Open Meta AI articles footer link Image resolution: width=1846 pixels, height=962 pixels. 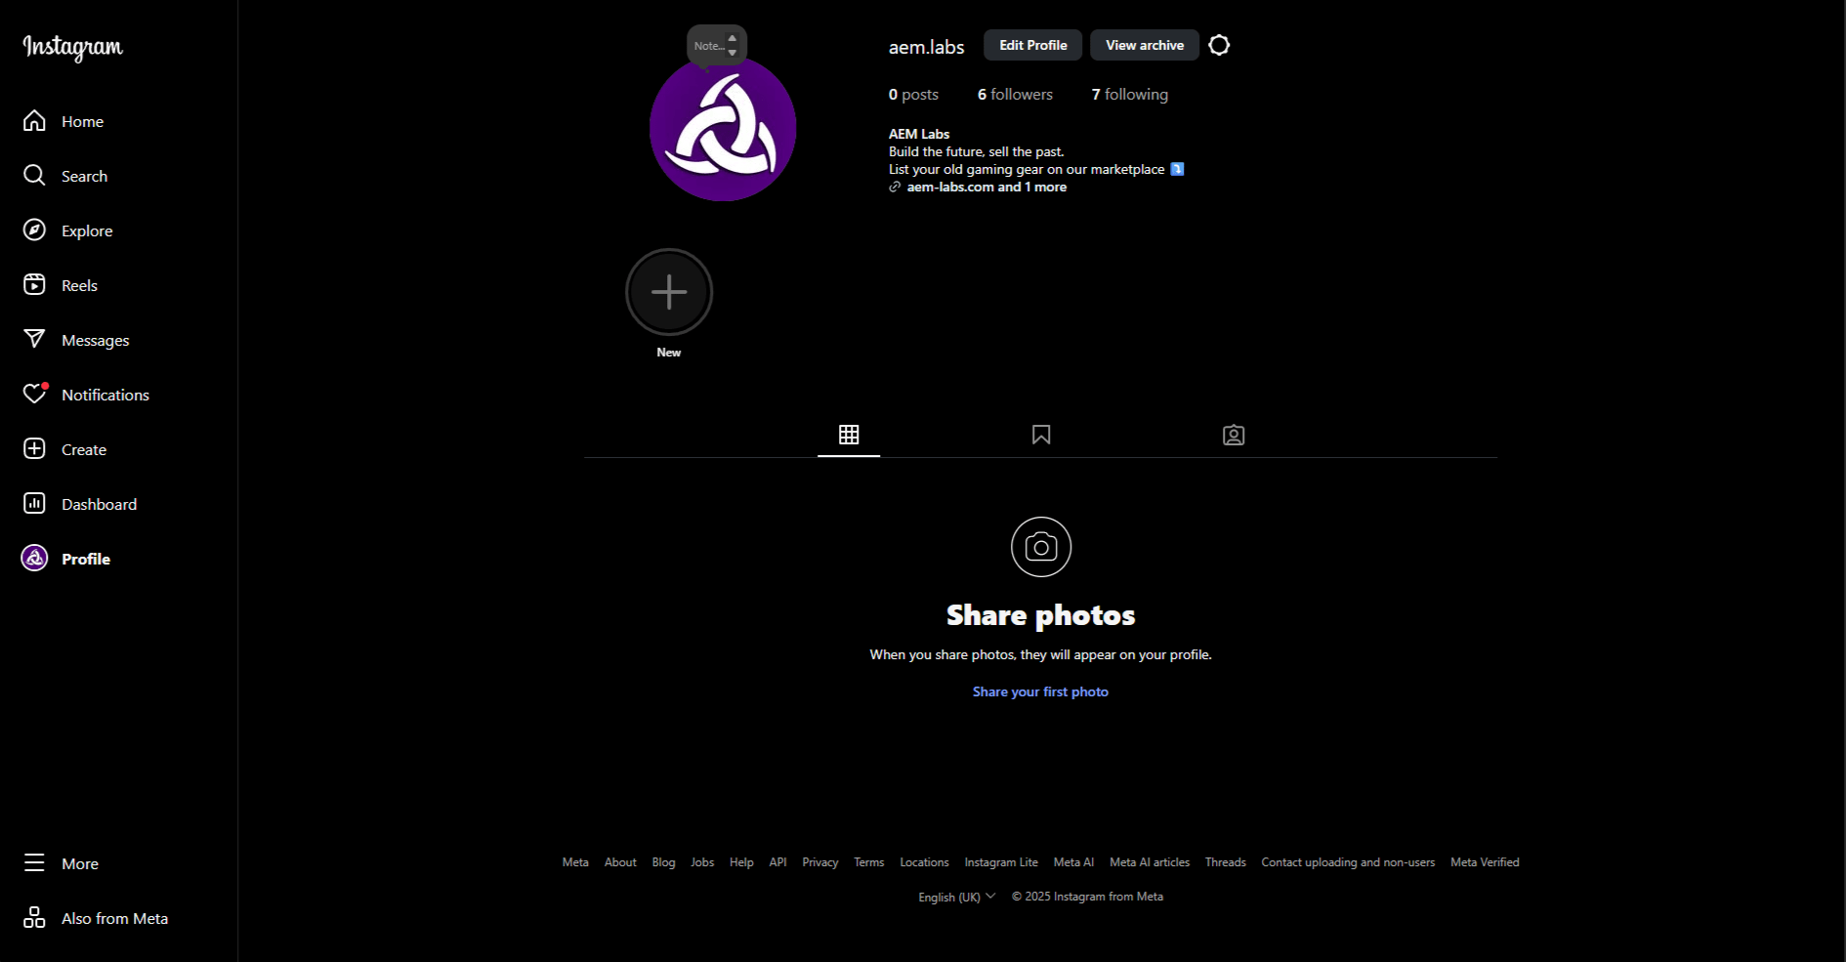pos(1150,862)
